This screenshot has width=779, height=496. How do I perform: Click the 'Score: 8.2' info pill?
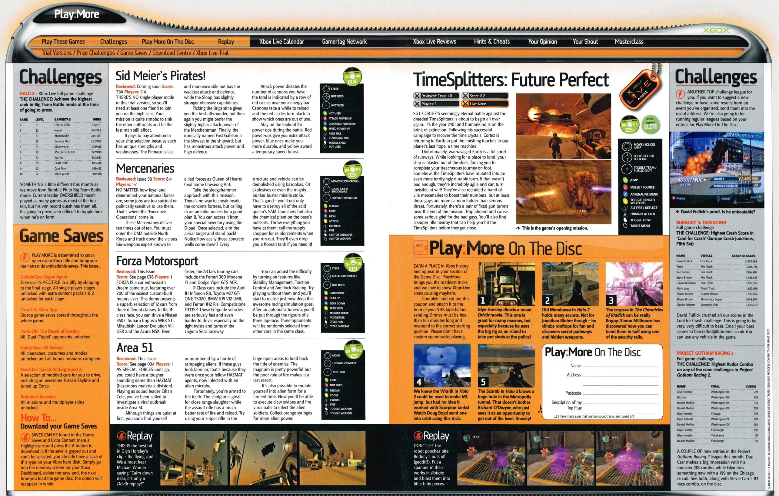(485, 96)
